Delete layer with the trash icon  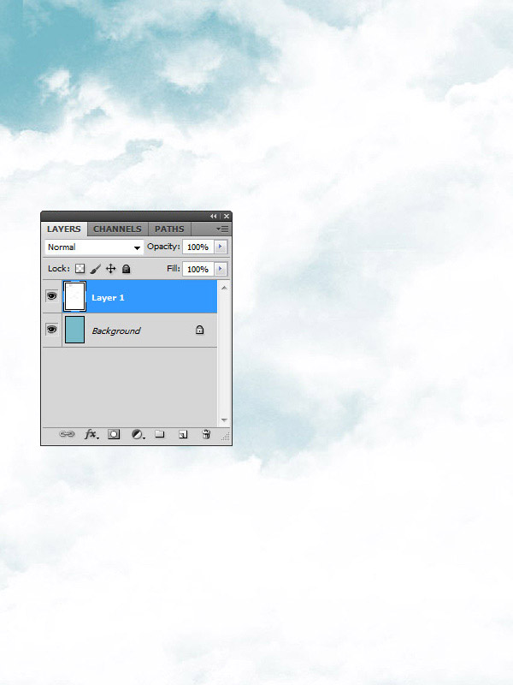click(206, 435)
